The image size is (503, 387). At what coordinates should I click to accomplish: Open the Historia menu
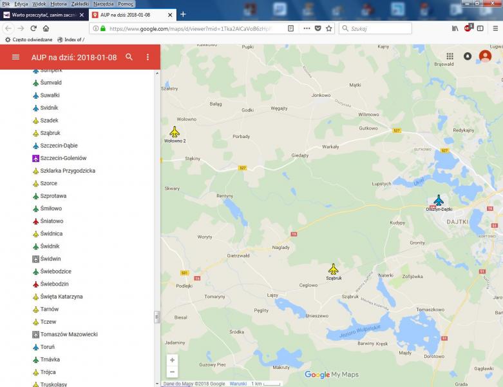(x=59, y=4)
